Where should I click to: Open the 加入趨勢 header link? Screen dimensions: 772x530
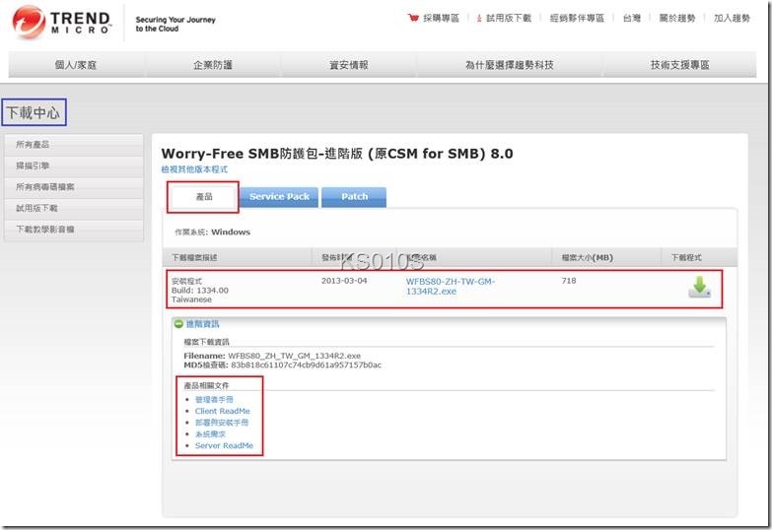(x=732, y=18)
